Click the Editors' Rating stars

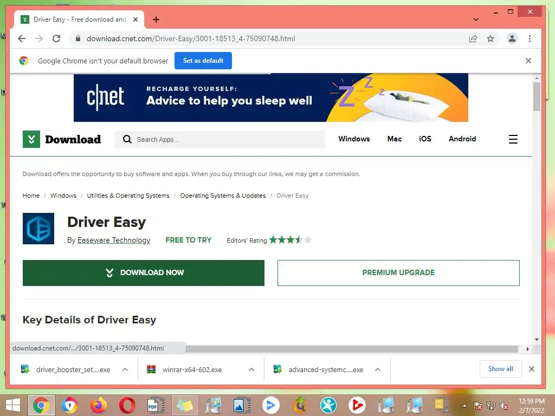pos(291,240)
